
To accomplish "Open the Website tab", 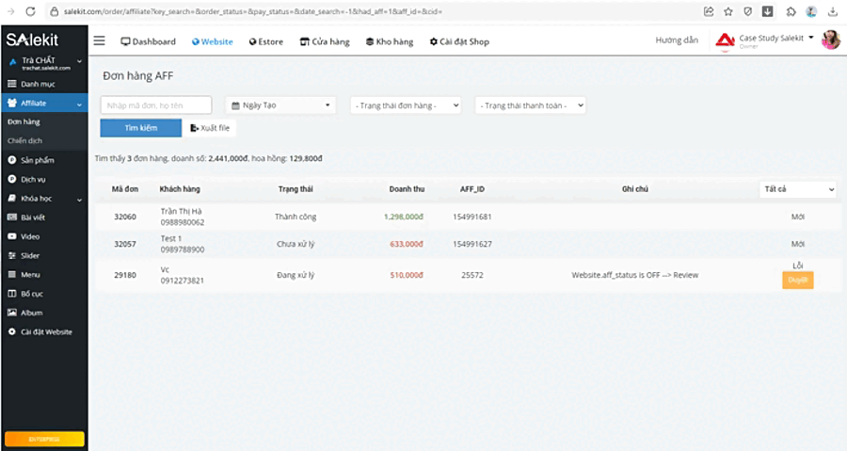I will pyautogui.click(x=213, y=41).
